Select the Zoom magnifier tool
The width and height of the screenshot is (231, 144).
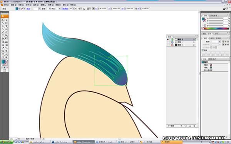pos(6,57)
